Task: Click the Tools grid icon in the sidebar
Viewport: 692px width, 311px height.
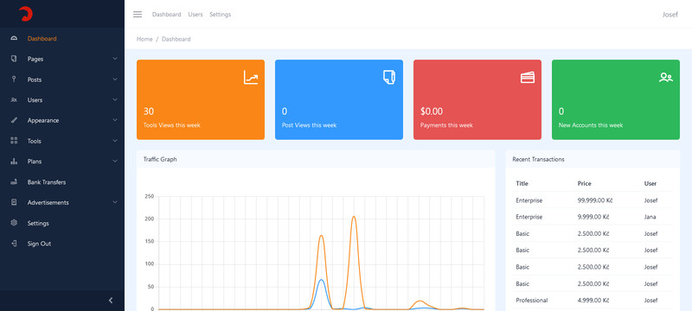Action: point(14,141)
